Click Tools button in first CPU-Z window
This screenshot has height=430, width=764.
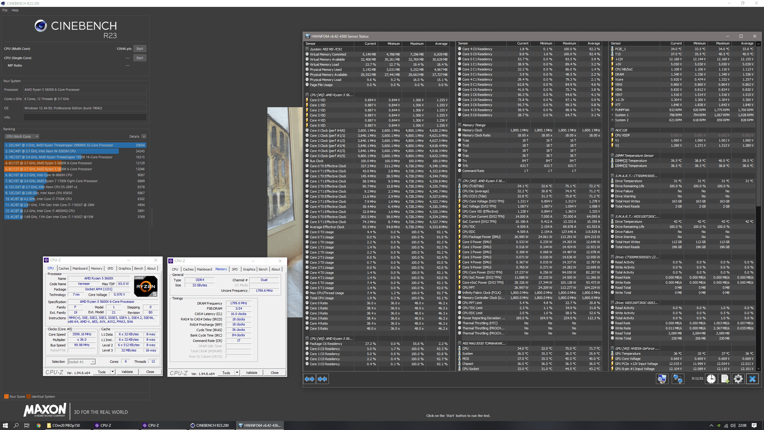click(102, 372)
